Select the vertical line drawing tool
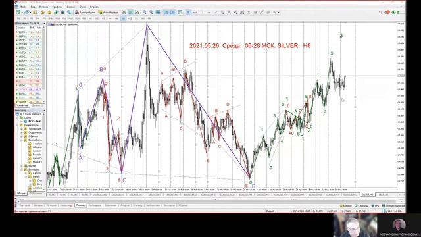The height and width of the screenshot is (237, 421). [203, 13]
